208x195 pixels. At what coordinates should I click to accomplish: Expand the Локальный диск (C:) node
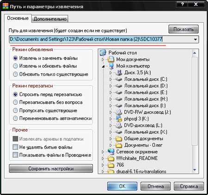(x=110, y=79)
